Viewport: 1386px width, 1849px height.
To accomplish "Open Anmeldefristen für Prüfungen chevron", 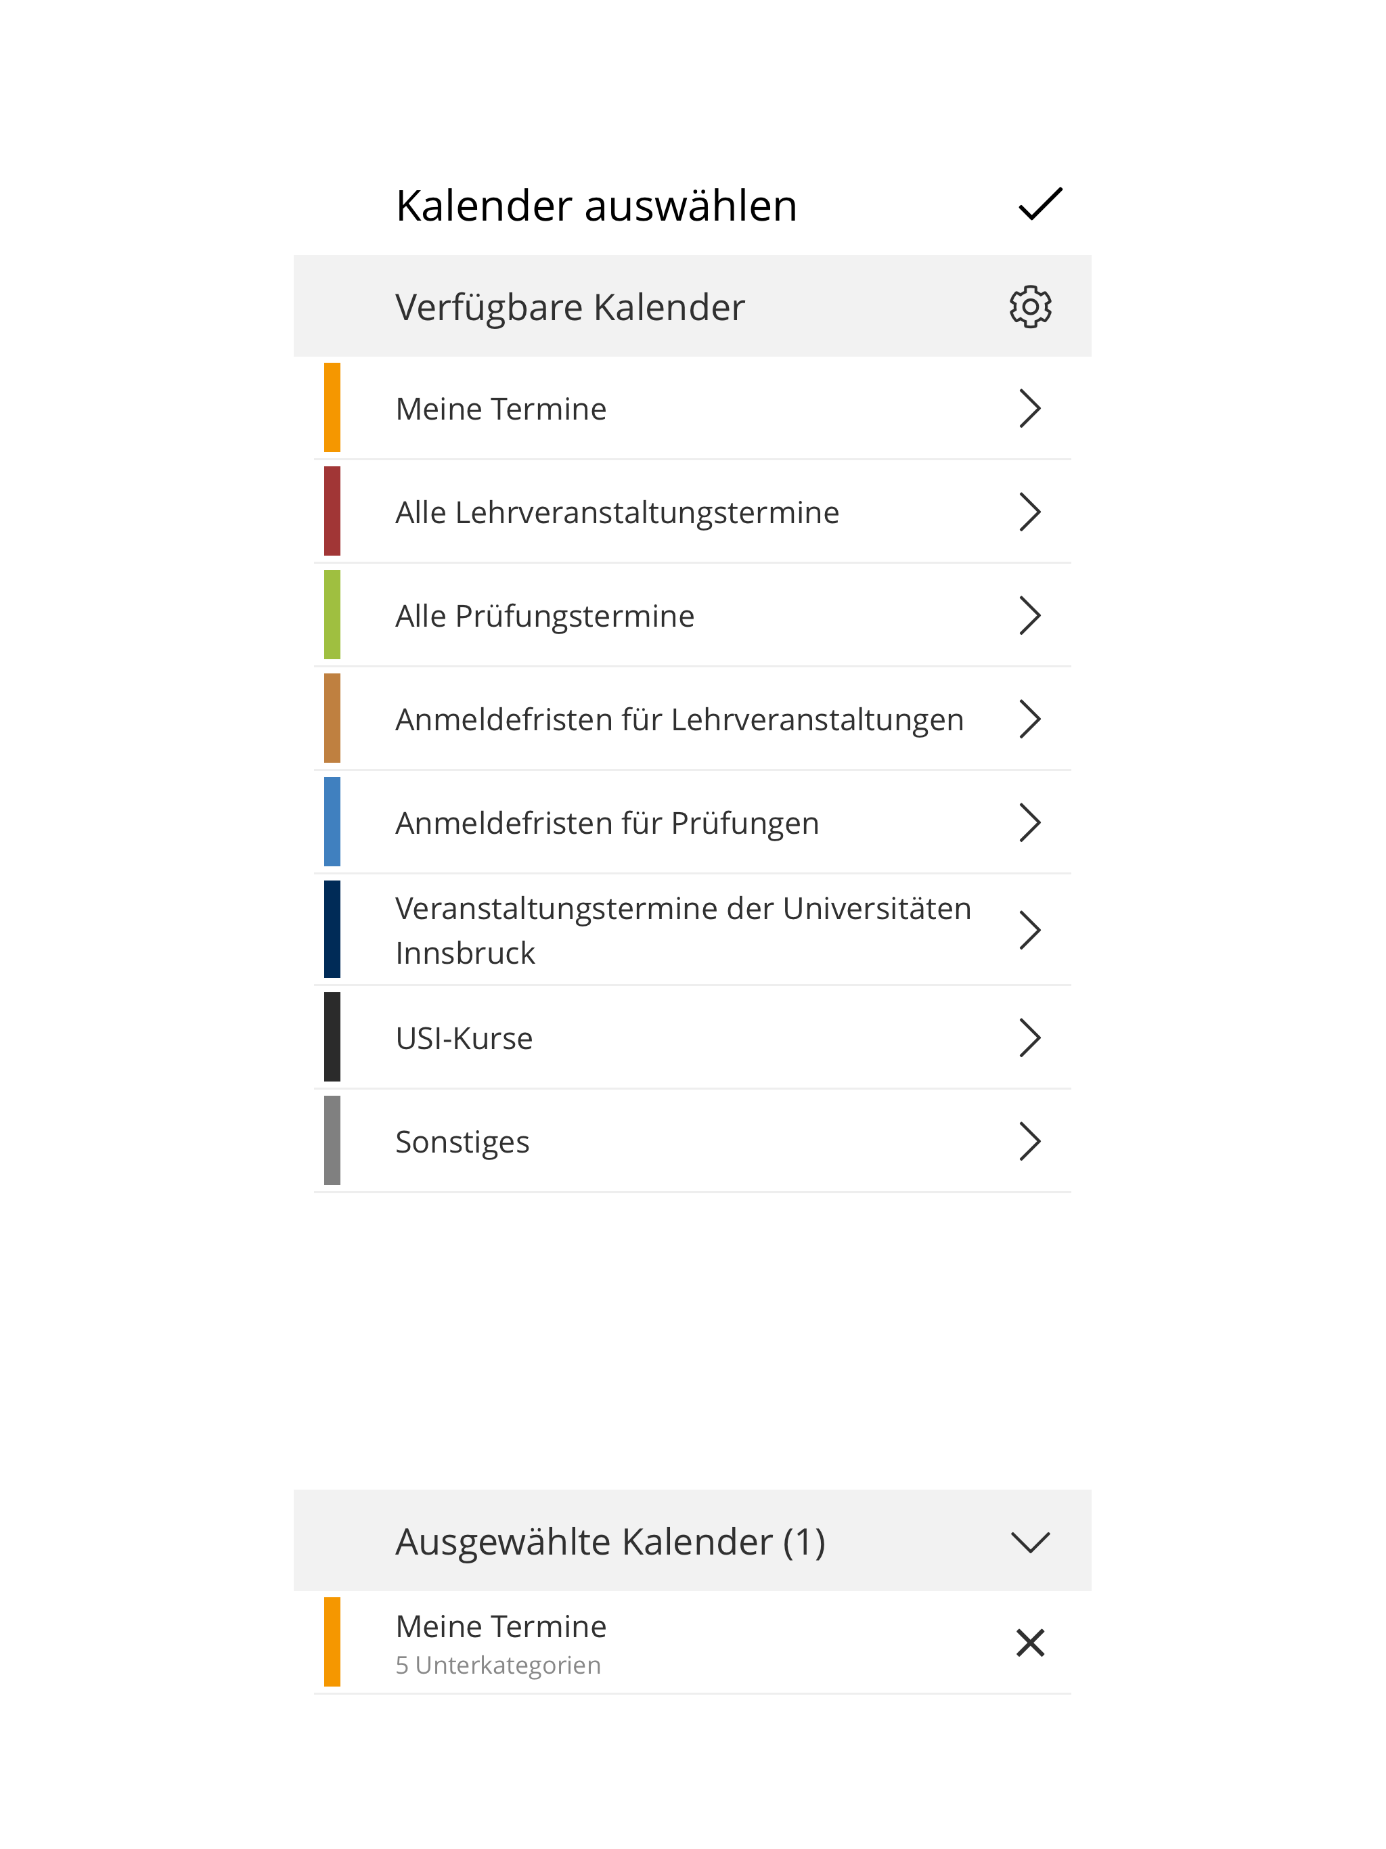I will [x=1030, y=824].
